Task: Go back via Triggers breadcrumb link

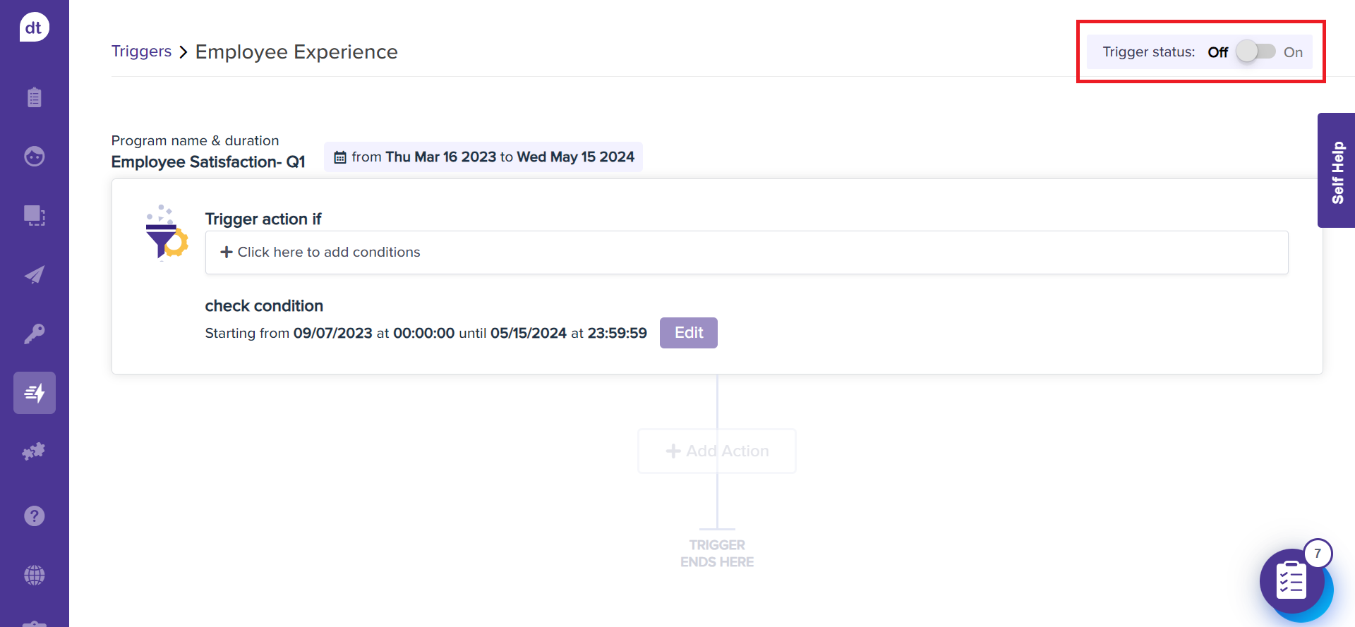Action: [141, 51]
